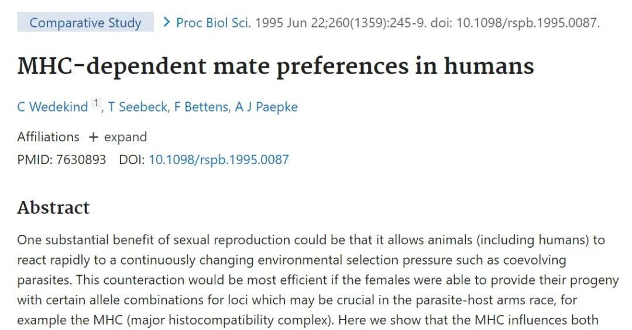
Task: Click the article title about MHC-dependent mate preferences
Action: [276, 66]
